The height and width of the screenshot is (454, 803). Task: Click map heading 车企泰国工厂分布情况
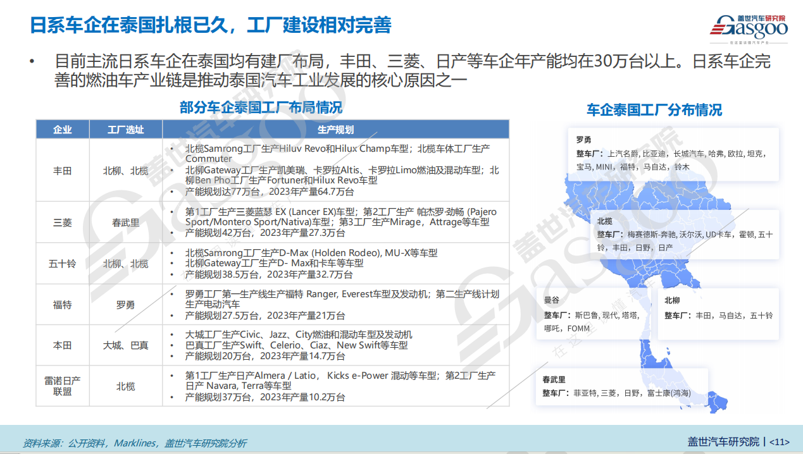coord(654,110)
